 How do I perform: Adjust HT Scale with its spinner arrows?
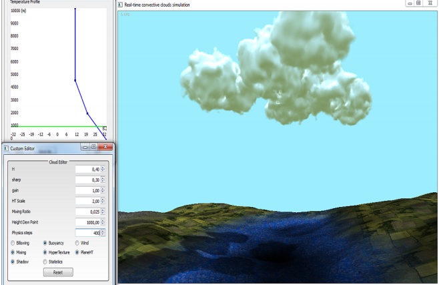pos(103,201)
